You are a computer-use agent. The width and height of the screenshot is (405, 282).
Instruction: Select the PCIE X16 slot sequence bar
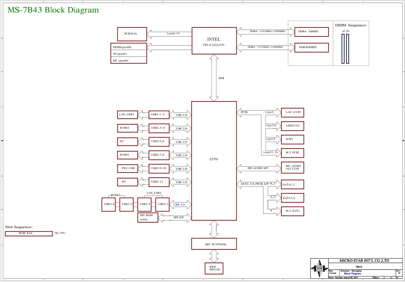point(29,233)
